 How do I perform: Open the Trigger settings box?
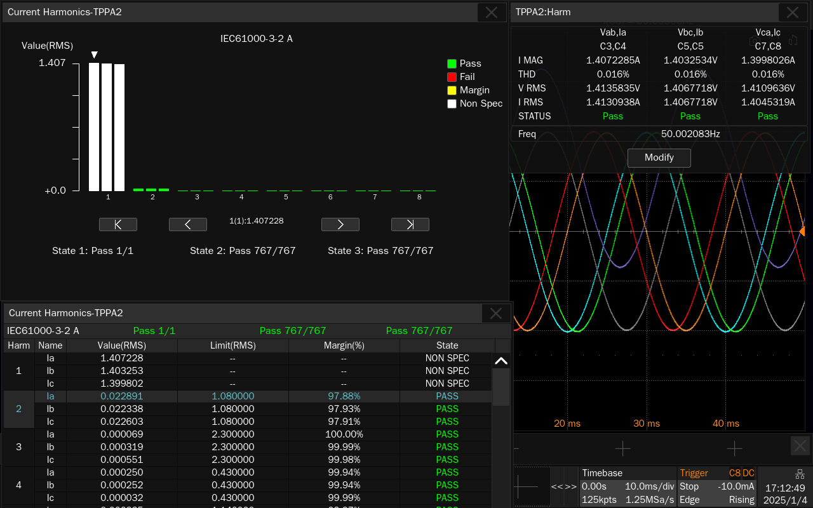716,486
